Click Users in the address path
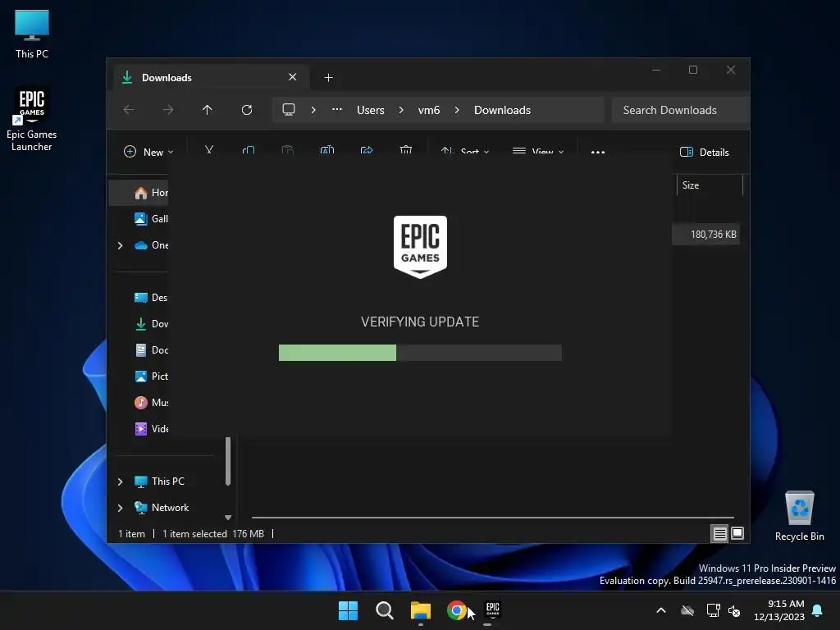The image size is (840, 630). tap(371, 110)
